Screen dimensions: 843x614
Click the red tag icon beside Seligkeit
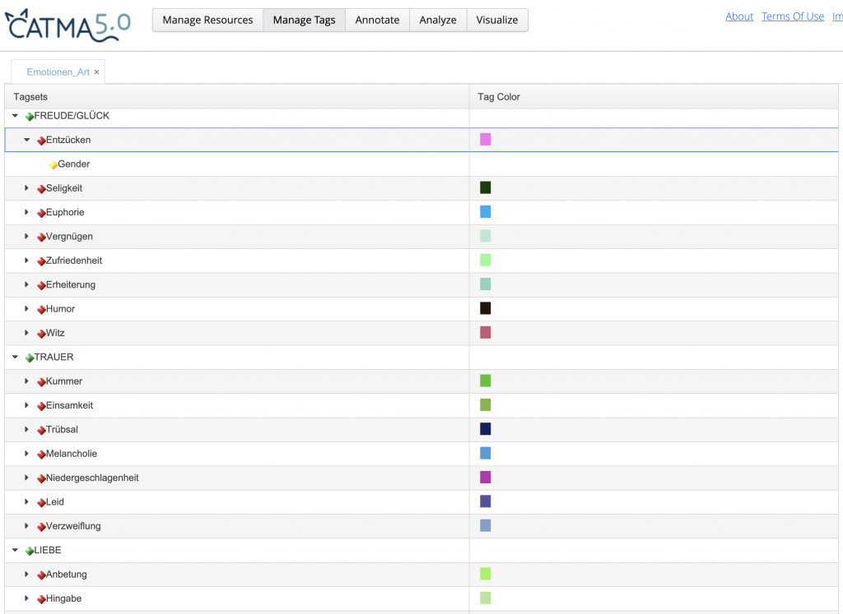pyautogui.click(x=41, y=189)
